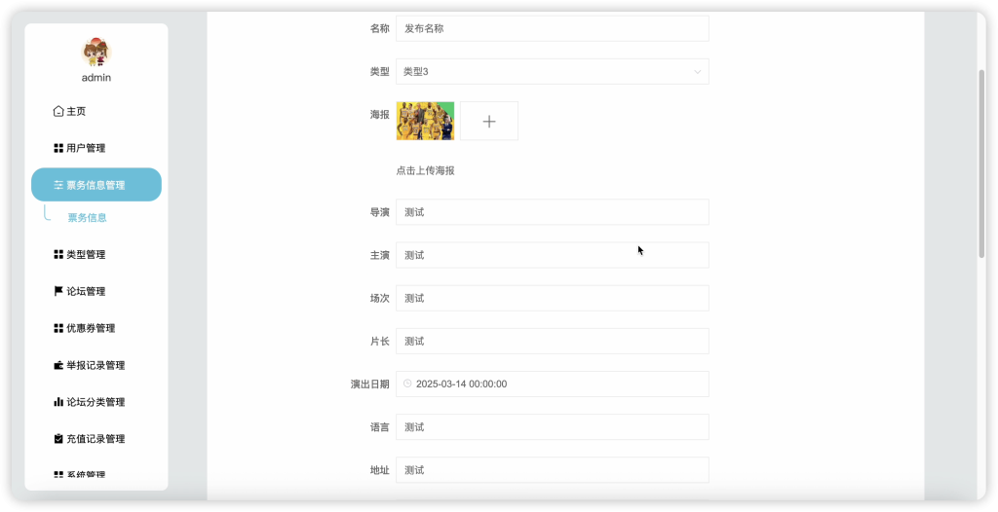The height and width of the screenshot is (512, 998).
Task: Focus the 地址 input field
Action: [552, 470]
